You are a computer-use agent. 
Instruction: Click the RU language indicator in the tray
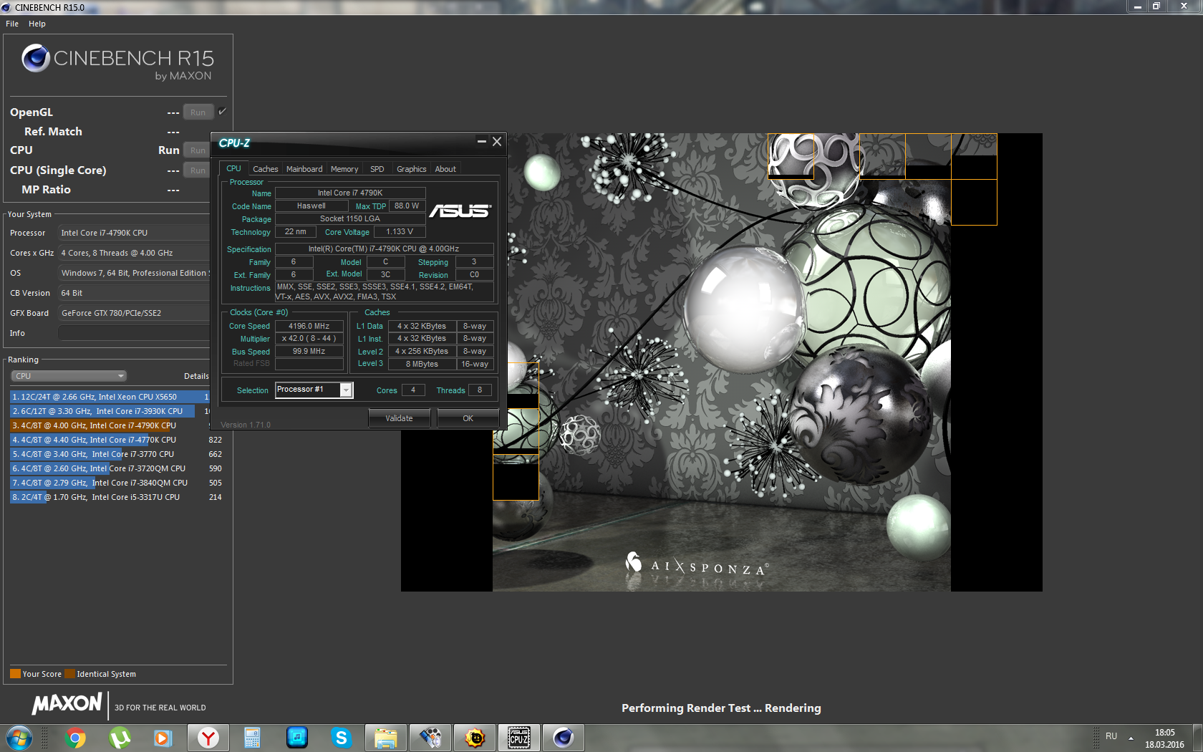point(1111,736)
